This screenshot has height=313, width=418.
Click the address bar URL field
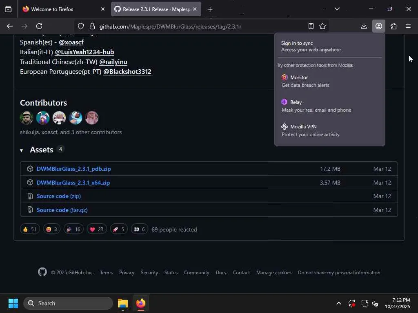202,26
